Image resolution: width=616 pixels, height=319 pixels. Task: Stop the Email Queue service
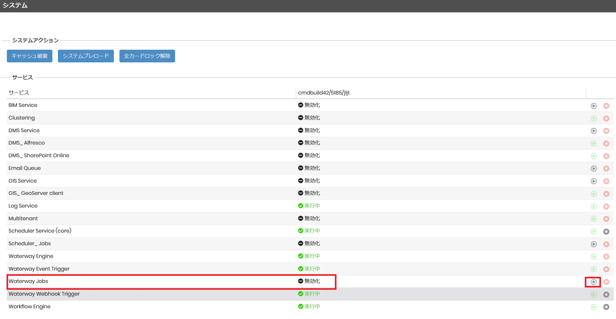pos(606,168)
